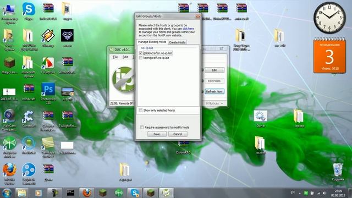Close the Edit Groups/Hosts dialog
Viewport: 352px width, 198px height.
click(198, 16)
